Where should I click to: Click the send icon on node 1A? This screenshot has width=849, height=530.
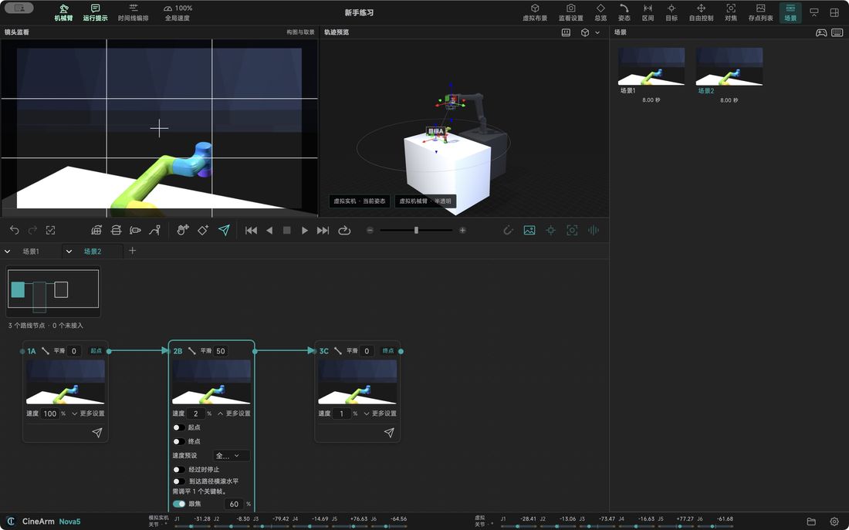click(x=97, y=433)
